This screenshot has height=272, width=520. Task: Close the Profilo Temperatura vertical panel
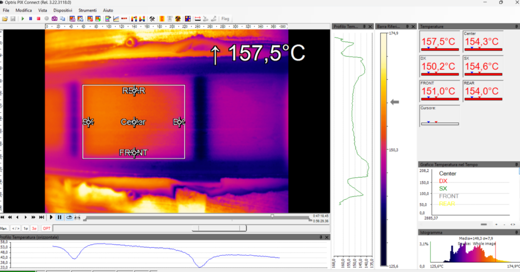point(370,26)
